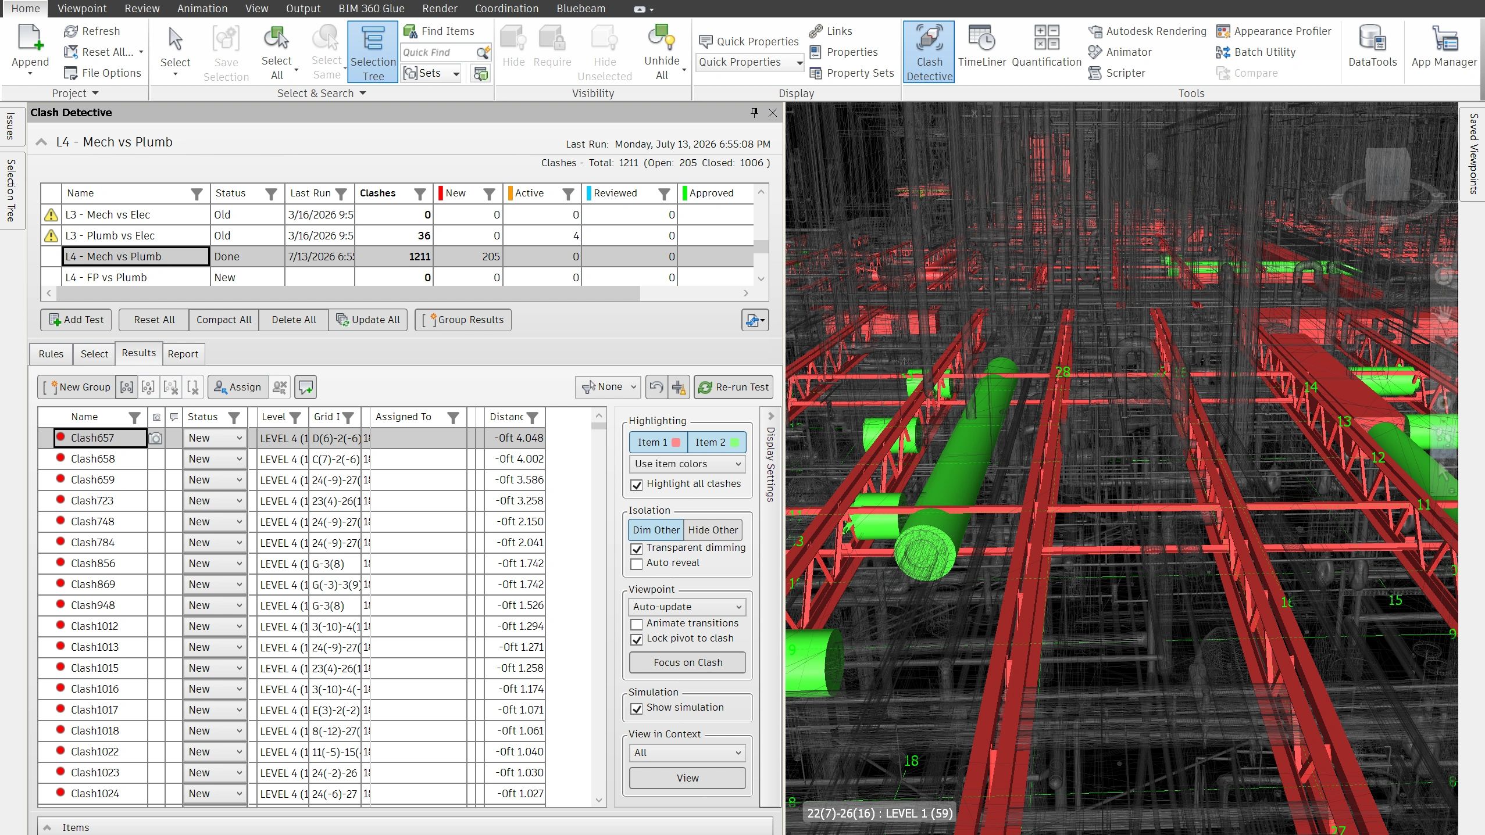This screenshot has height=835, width=1485.
Task: Open TimeLiner from the Tools ribbon
Action: coord(981,46)
